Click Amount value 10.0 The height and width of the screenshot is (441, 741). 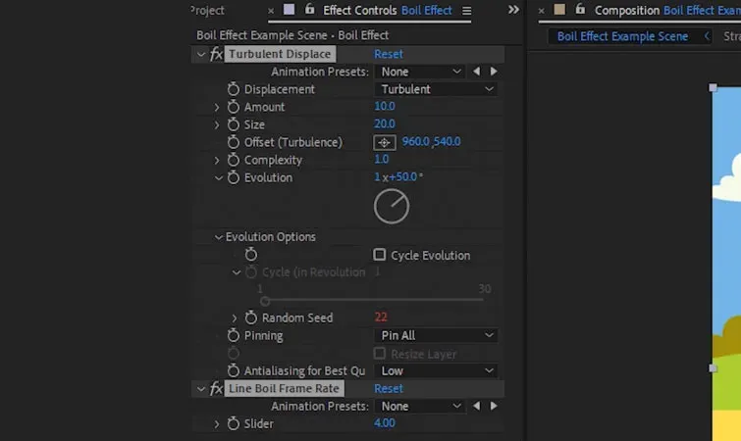click(385, 106)
